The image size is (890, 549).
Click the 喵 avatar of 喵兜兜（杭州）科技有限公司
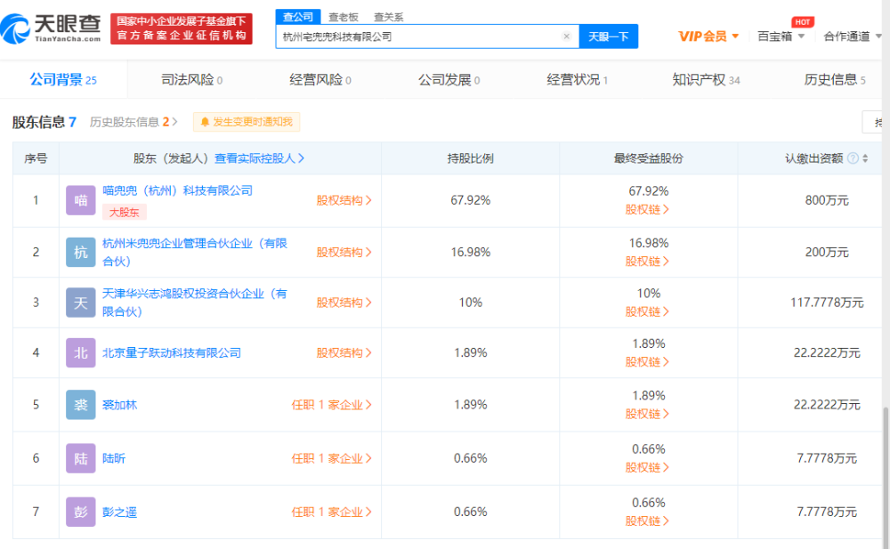coord(81,200)
